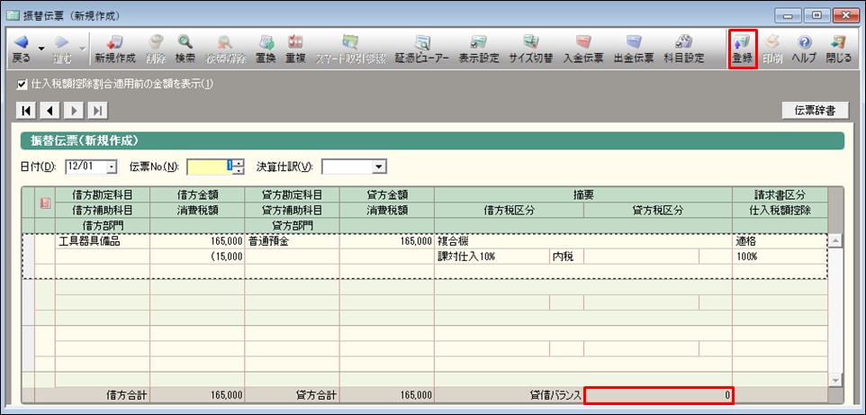Click the grid's vertical scrollbar down arrow

[834, 382]
